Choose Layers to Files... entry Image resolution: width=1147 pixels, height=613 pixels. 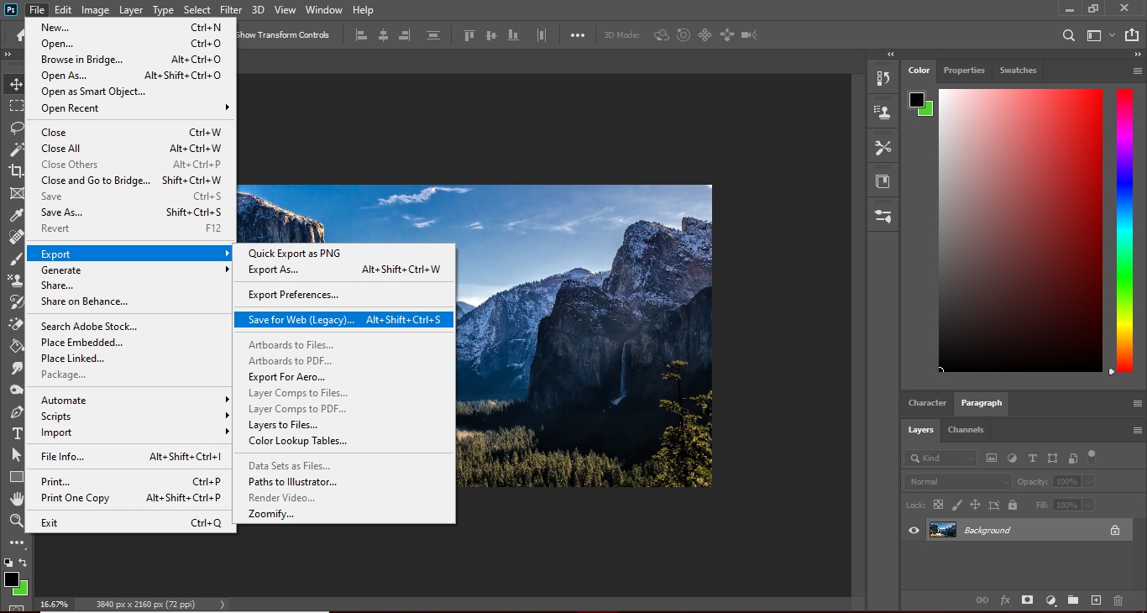(x=344, y=425)
